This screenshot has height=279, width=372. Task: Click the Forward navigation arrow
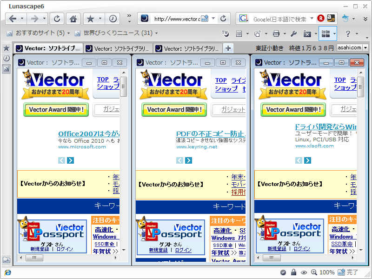click(x=34, y=19)
